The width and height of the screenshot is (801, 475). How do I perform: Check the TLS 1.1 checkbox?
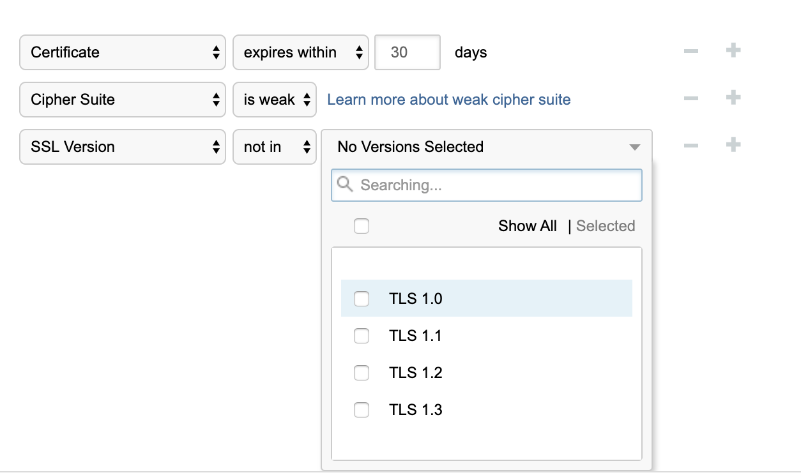point(362,336)
